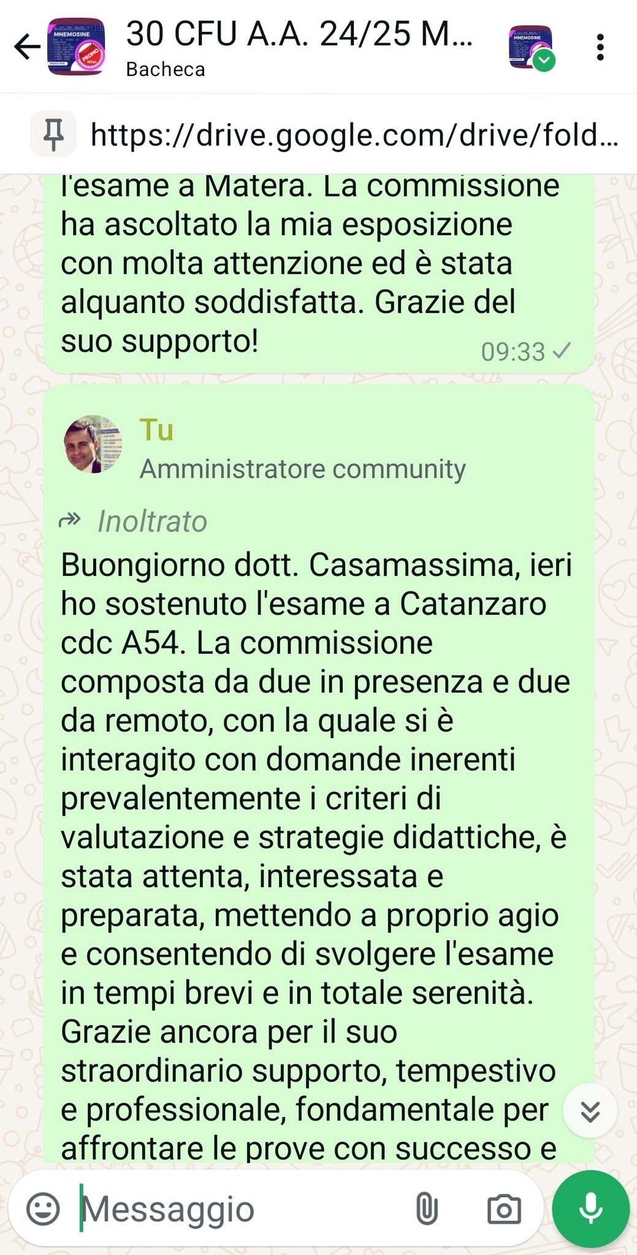This screenshot has height=1255, width=637.
Task: Open the community switcher icon with green chevron
Action: 532,48
